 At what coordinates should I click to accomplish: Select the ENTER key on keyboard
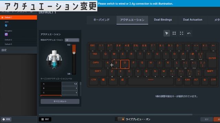(212, 60)
